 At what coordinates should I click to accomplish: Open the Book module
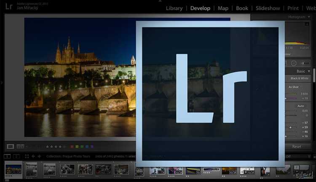pyautogui.click(x=242, y=8)
